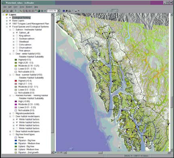Click the Full Extent globe icon
Image resolution: width=174 pixels, height=158 pixels.
39,11
